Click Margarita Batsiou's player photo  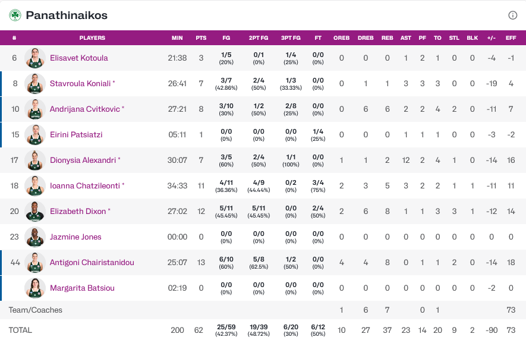pyautogui.click(x=35, y=288)
